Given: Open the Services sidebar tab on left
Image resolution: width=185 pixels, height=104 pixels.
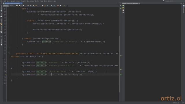Looking at the screenshot, I should coord(1,8).
